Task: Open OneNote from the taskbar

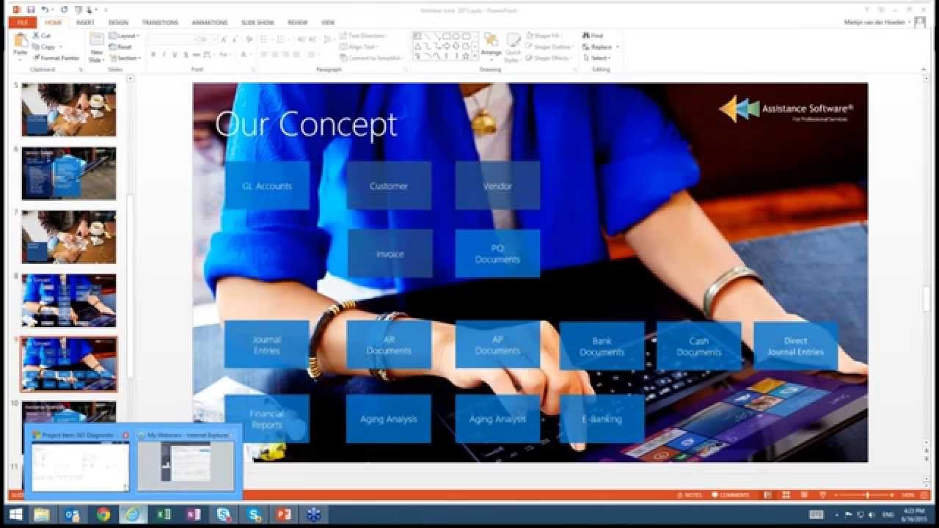Action: 194,515
